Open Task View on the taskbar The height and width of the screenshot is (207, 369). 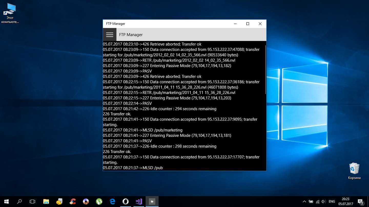[x=32, y=202]
